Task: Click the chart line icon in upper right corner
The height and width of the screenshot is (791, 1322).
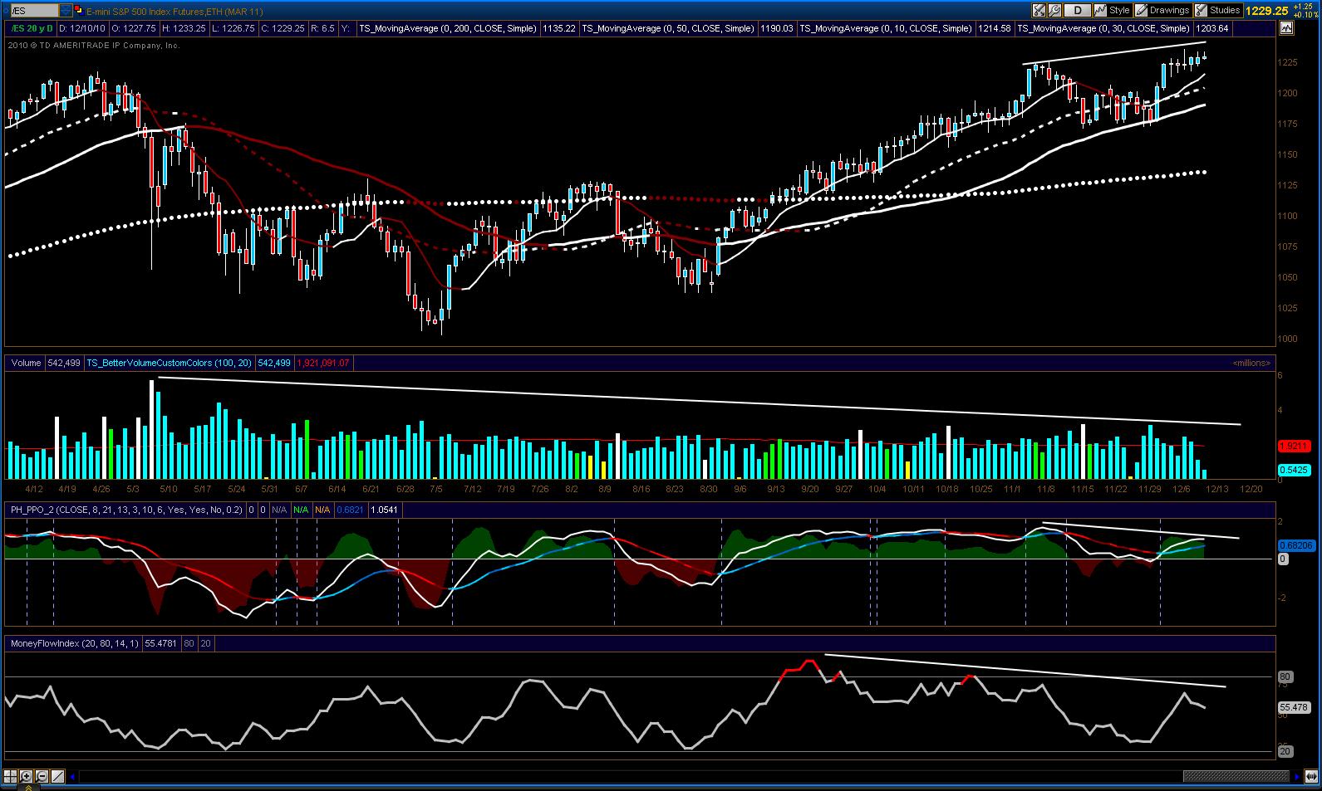Action: (1286, 28)
